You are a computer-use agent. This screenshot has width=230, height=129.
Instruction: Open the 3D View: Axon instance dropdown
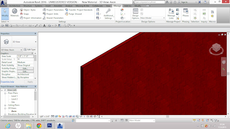[11, 50]
